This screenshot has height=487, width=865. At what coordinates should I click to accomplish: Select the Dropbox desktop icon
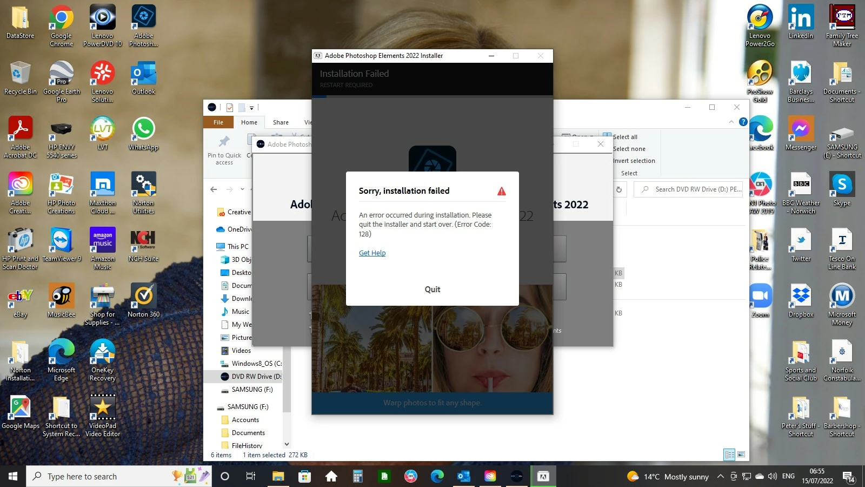click(x=801, y=301)
